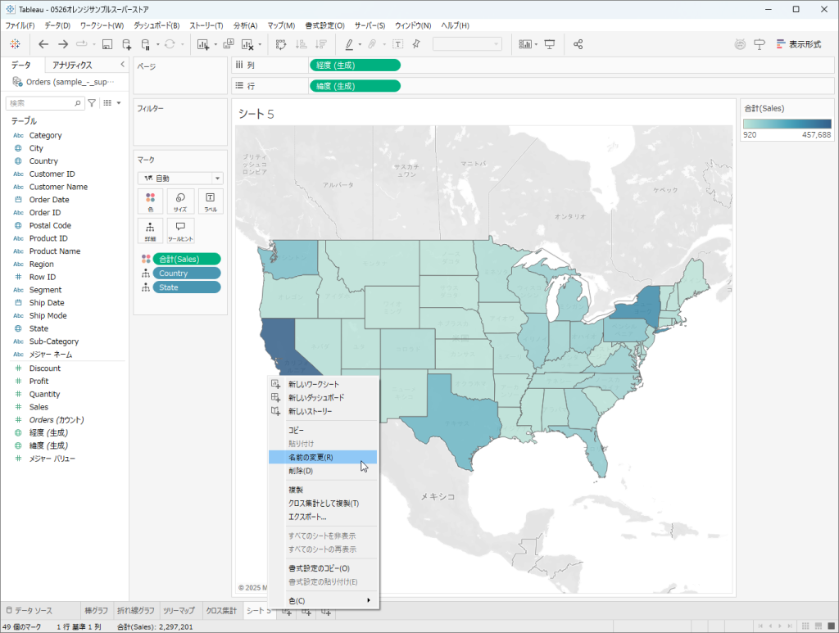Click the swap rows and columns icon

coord(281,44)
